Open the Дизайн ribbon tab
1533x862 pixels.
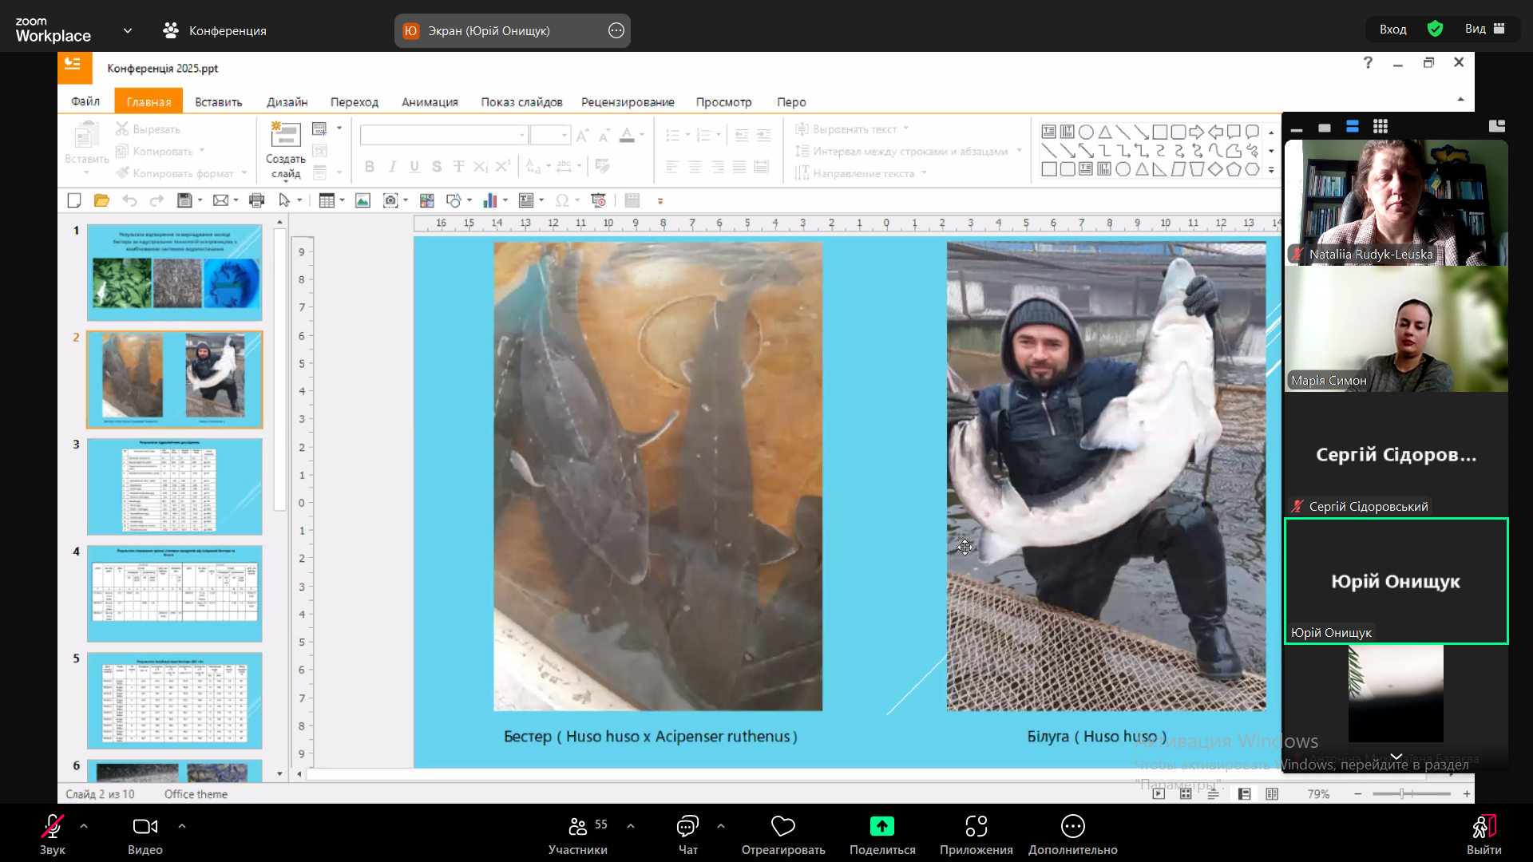(287, 102)
